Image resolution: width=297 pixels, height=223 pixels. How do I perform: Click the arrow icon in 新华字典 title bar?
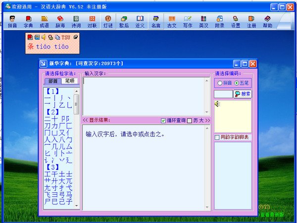[43, 63]
